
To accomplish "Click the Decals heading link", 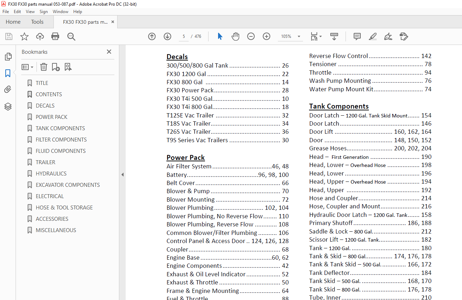I will click(177, 57).
